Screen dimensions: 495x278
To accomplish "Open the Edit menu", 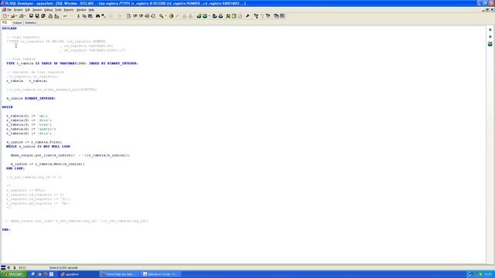I will [28, 10].
